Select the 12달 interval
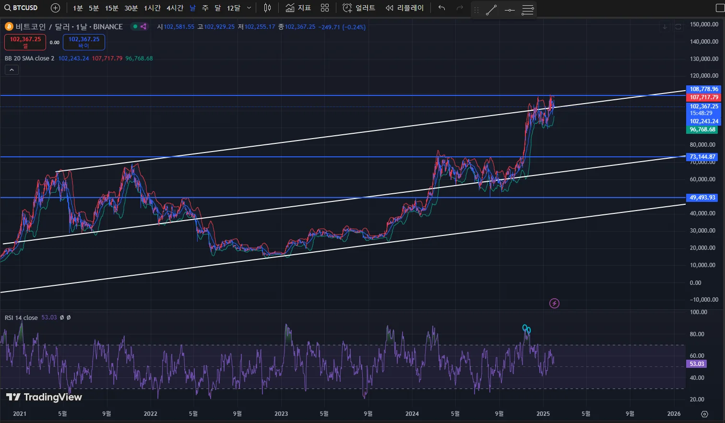 [234, 8]
